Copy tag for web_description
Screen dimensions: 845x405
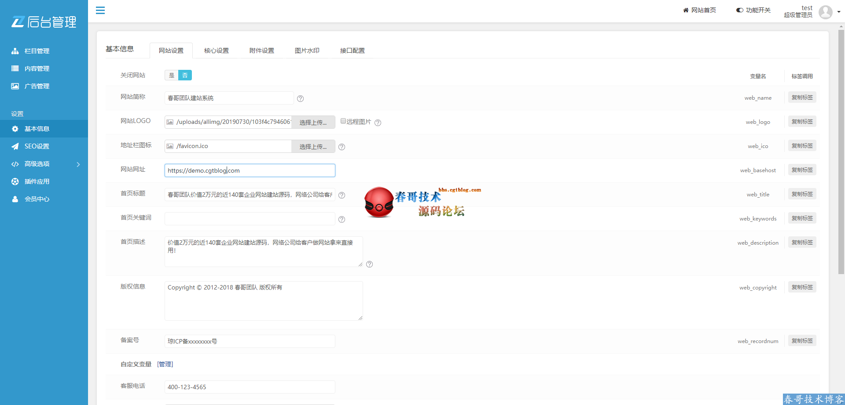[802, 242]
